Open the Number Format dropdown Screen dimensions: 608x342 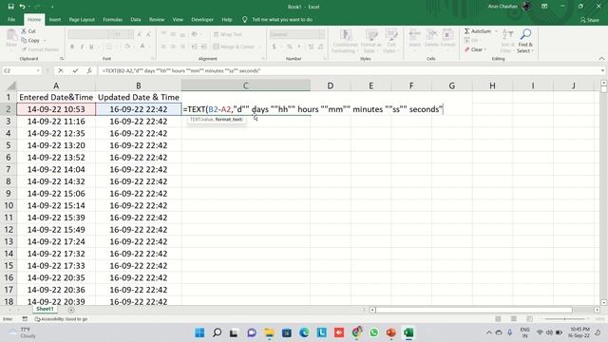321,34
